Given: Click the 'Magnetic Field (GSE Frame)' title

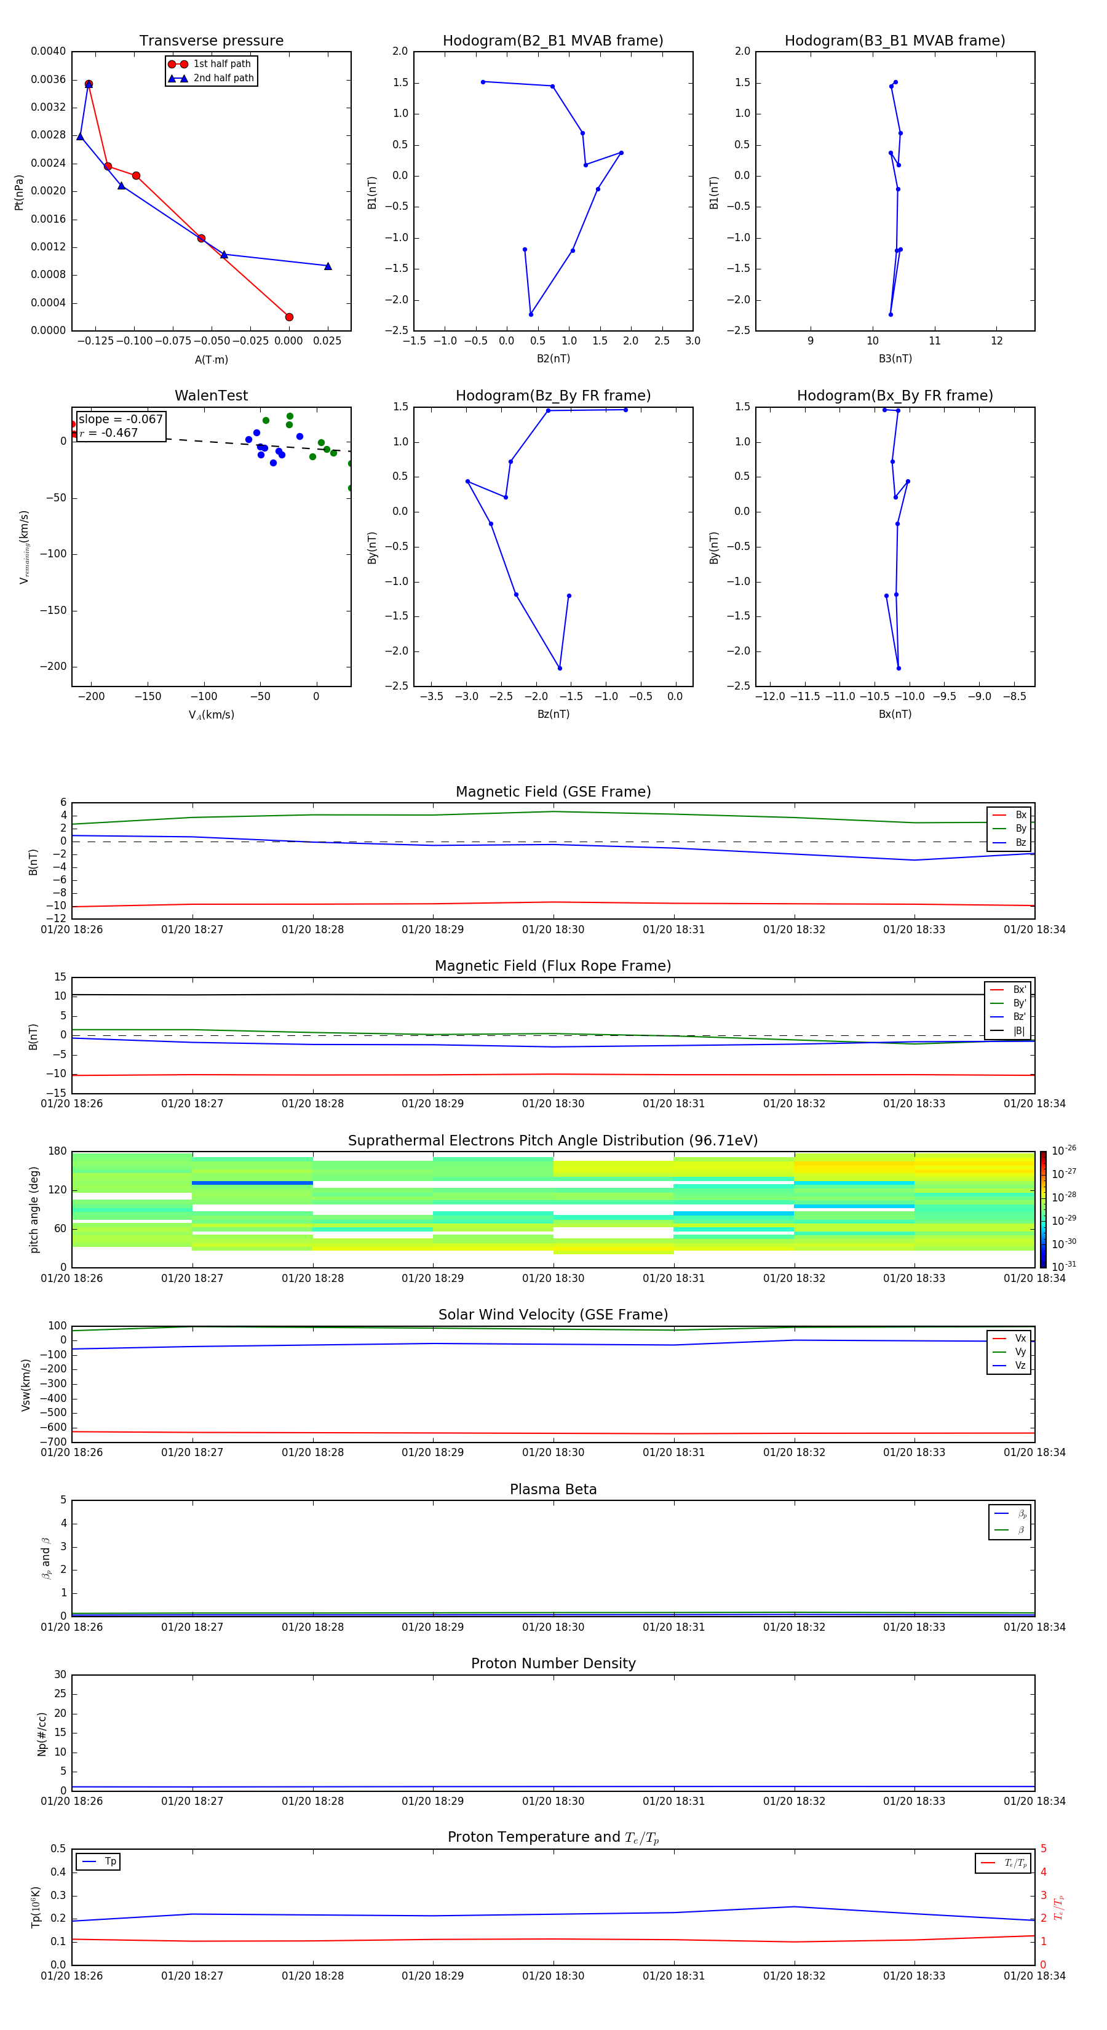Looking at the screenshot, I should 553,792.
